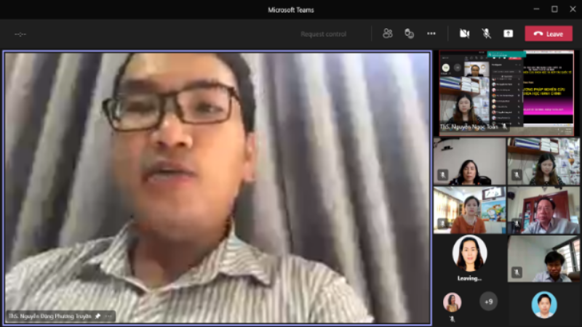Screen dimensions: 582x327
Task: Click Request control
Action: pyautogui.click(x=324, y=34)
